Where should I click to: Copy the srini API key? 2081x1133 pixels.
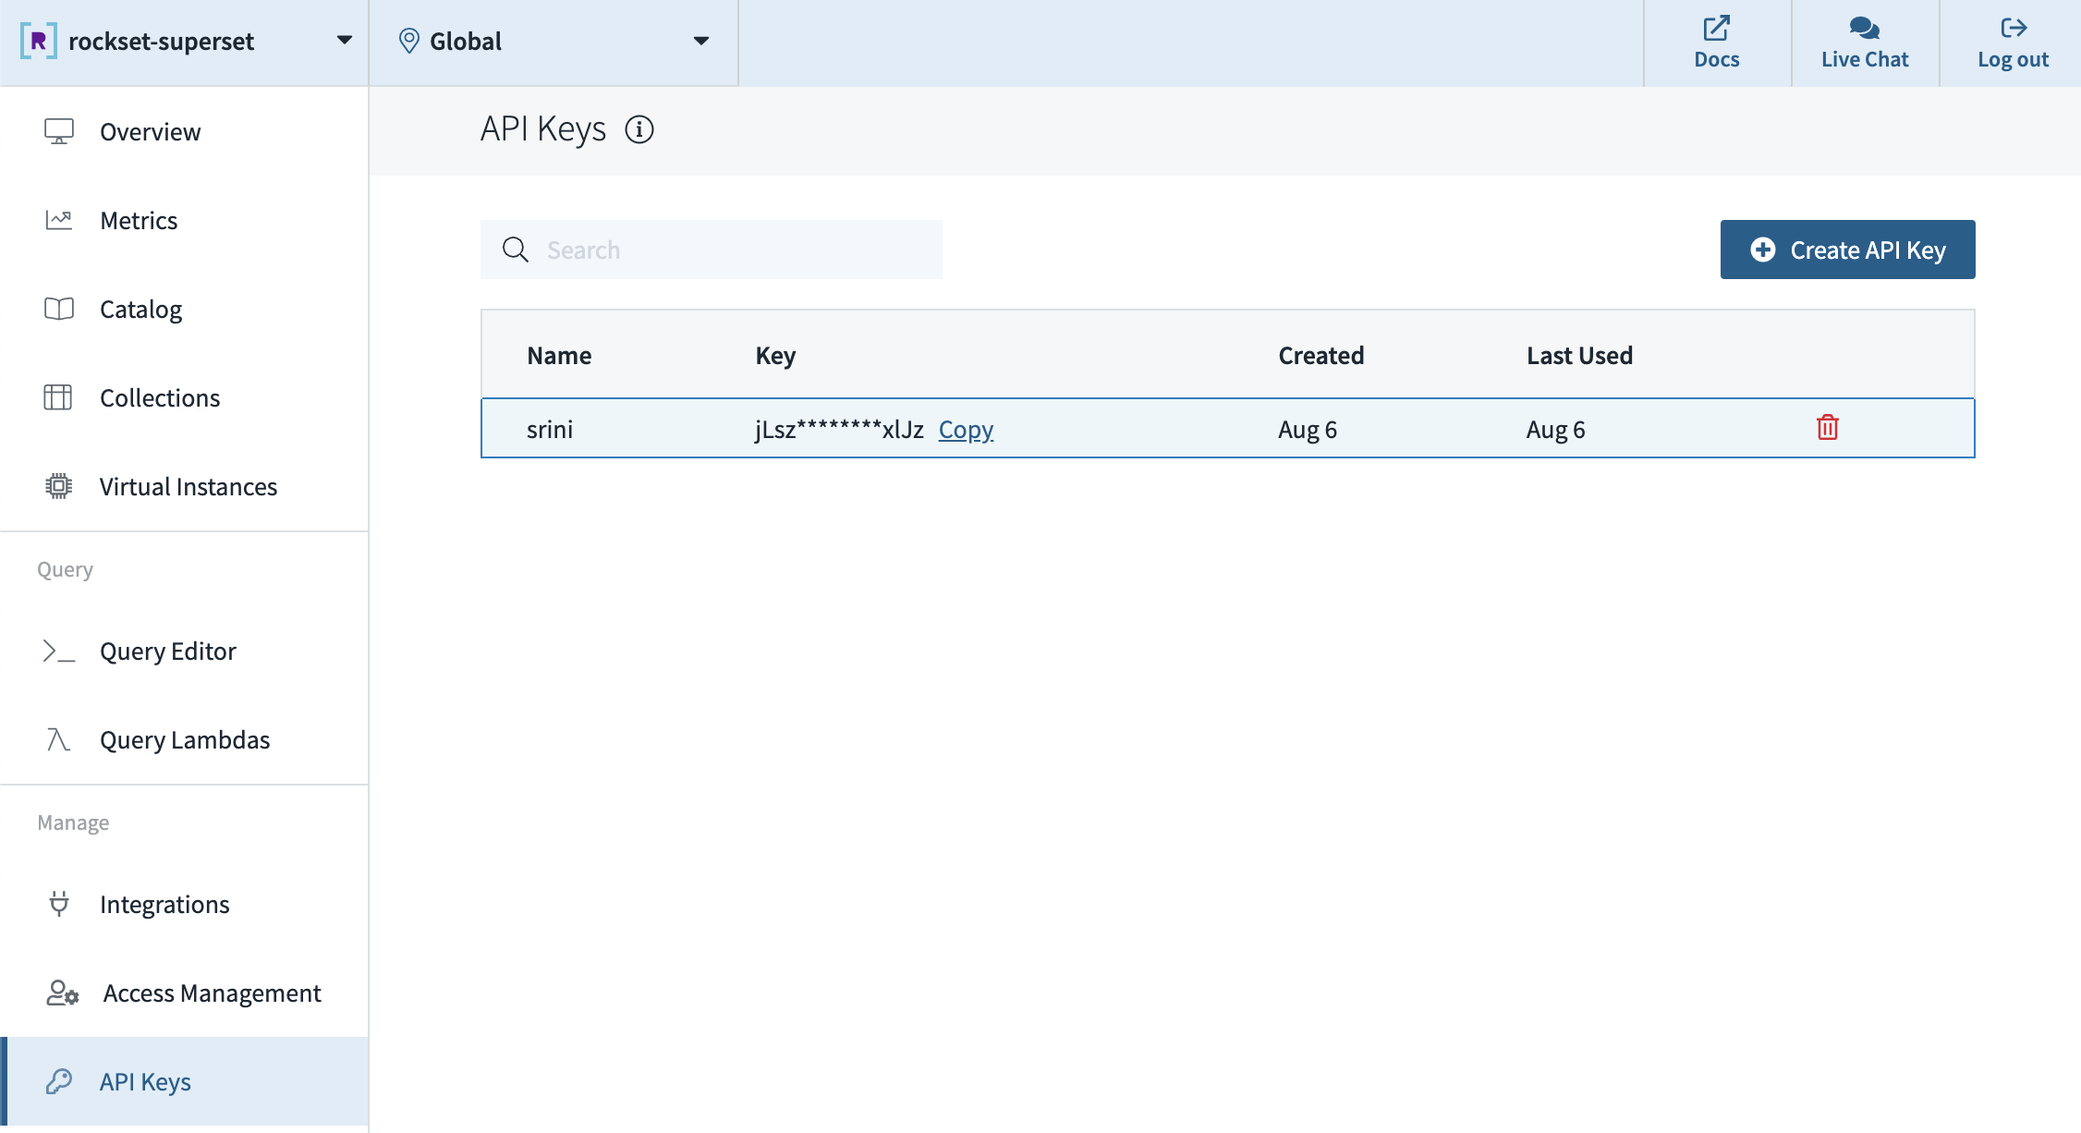pyautogui.click(x=965, y=429)
